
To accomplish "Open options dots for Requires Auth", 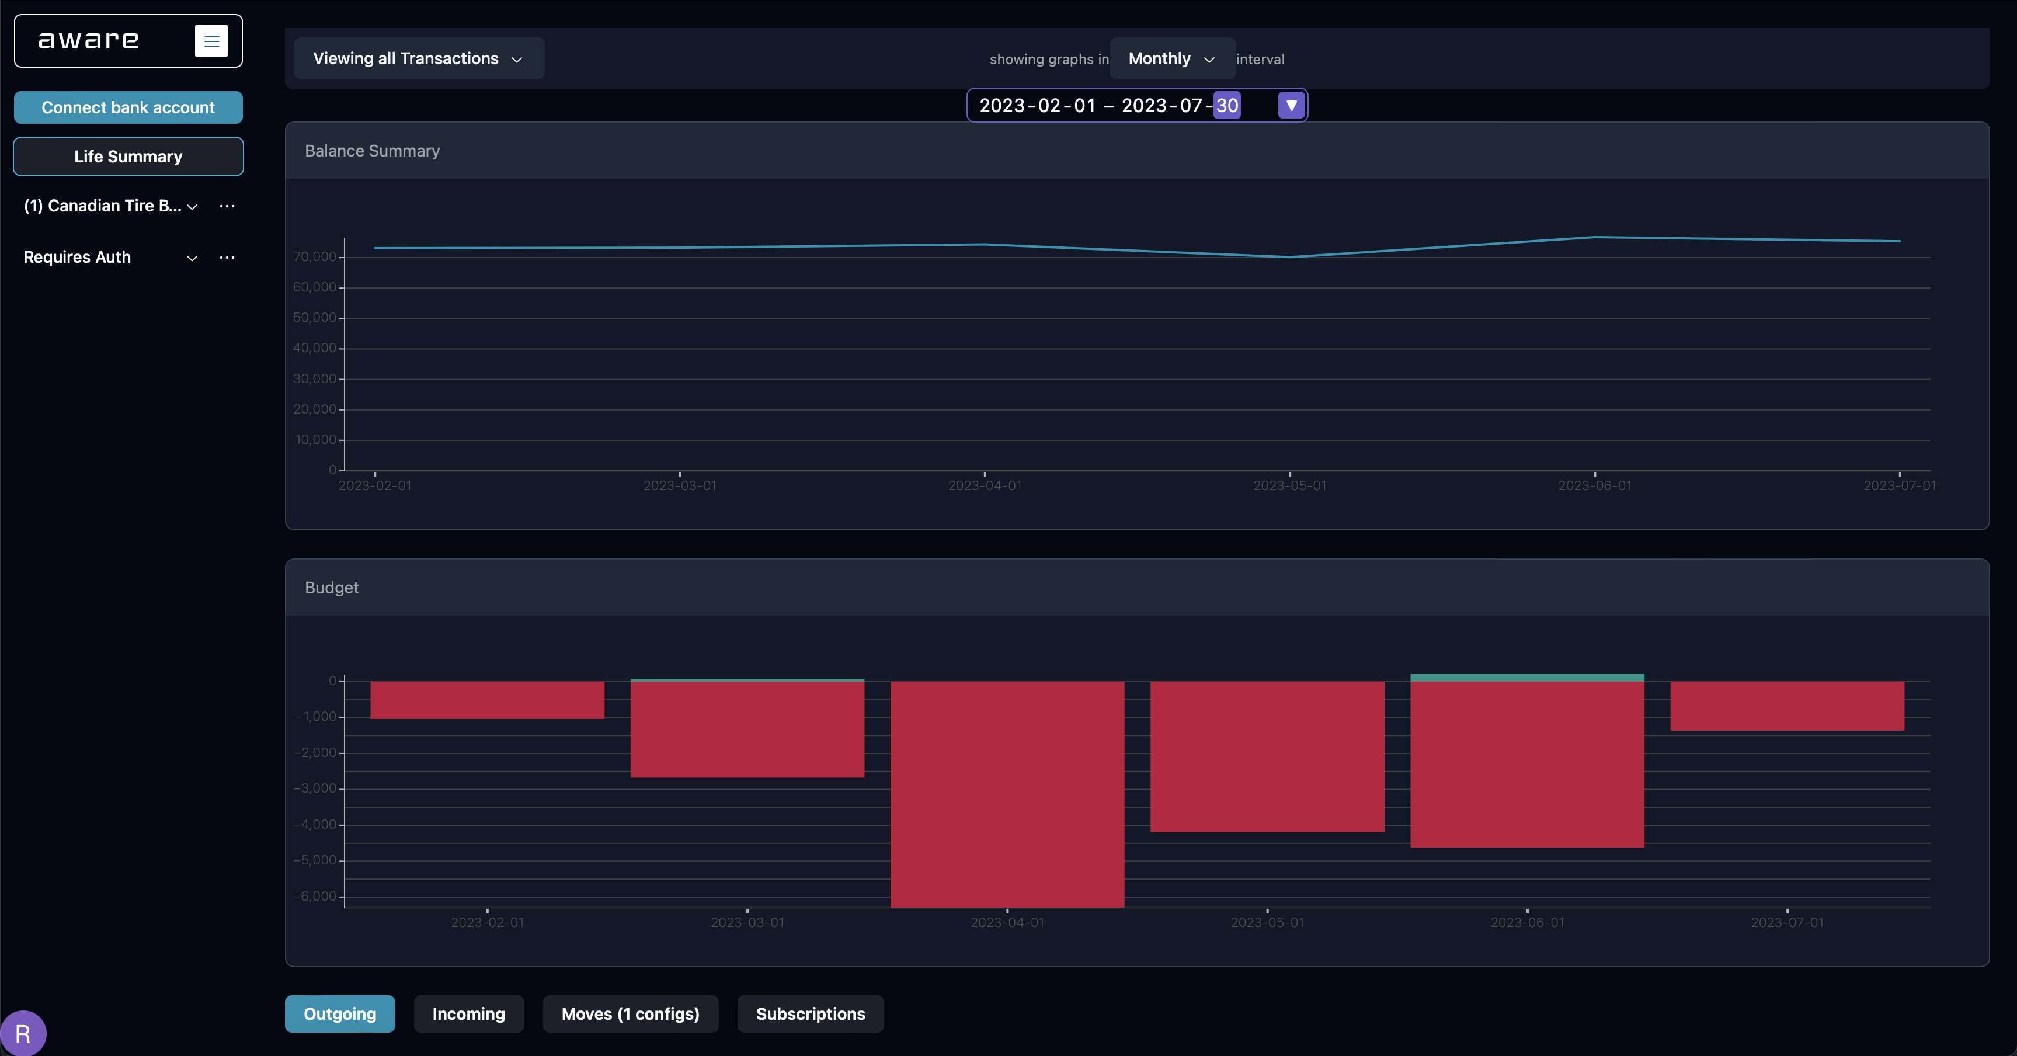I will coord(227,258).
